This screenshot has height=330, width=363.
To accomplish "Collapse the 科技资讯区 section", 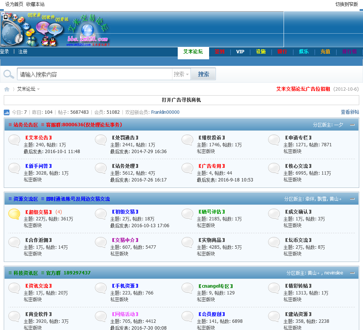I will coord(352,273).
